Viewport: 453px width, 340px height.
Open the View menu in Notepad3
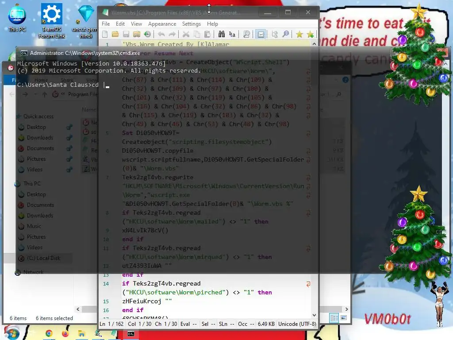[x=136, y=24]
